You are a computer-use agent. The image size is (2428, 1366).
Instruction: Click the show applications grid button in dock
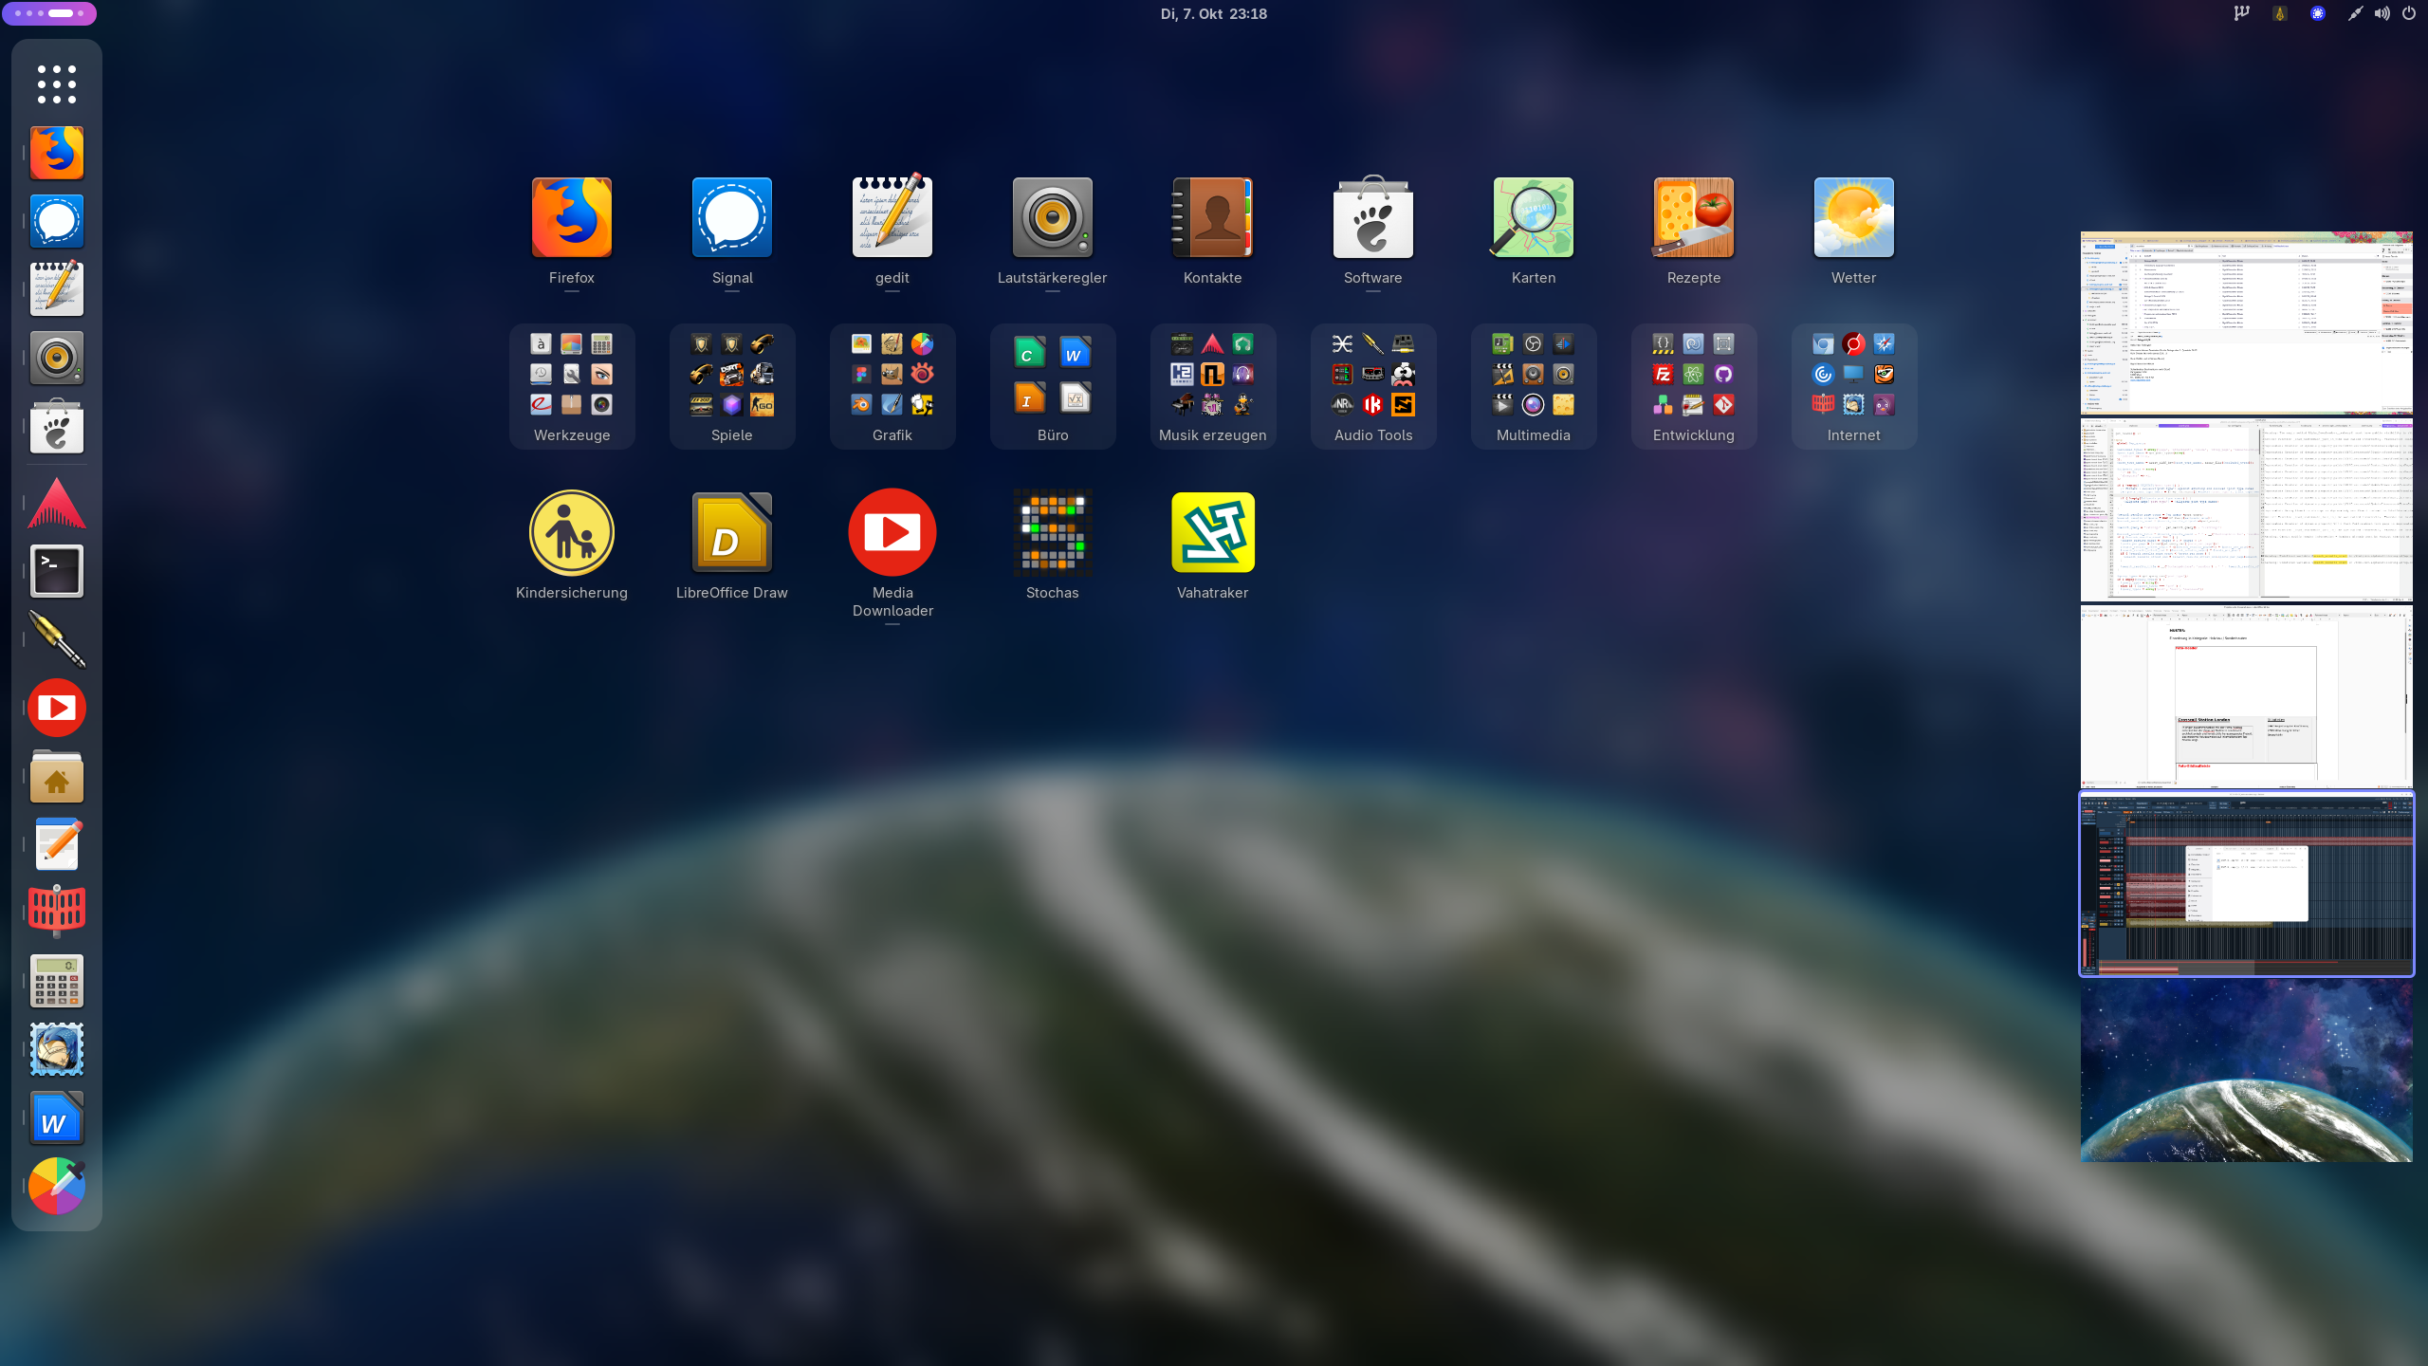[x=57, y=84]
